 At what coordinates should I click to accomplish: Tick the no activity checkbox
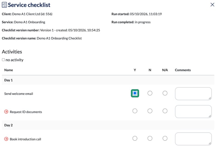coord(3,60)
